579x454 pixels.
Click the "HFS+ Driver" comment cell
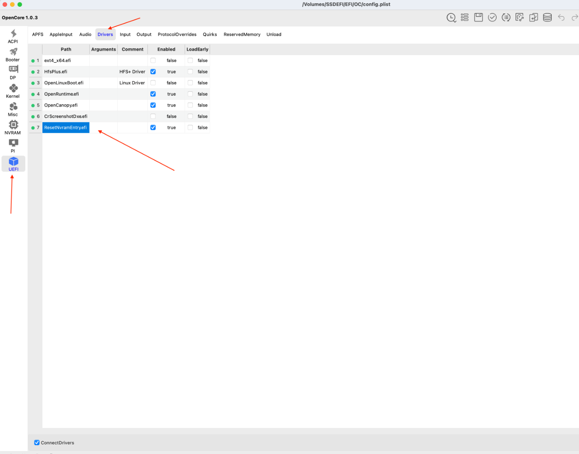point(133,71)
